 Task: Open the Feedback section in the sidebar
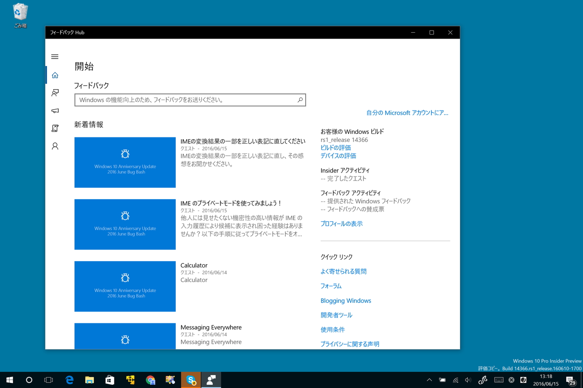[x=55, y=92]
